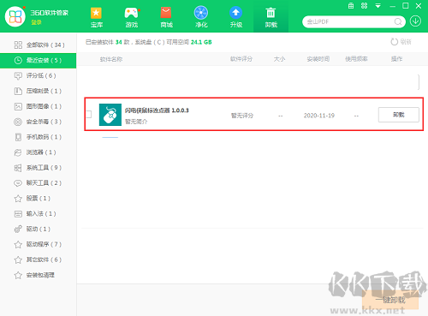Viewport: 428px width, 316px height.
Task: Minimize the 360 software manager window
Action: pos(392,6)
